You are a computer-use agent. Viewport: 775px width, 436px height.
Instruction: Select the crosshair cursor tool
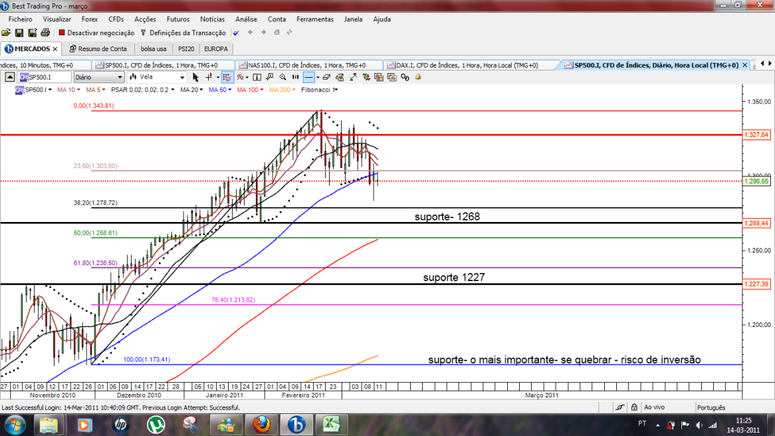coord(209,77)
